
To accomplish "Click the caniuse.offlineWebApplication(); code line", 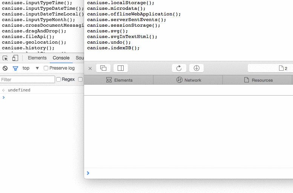I will coord(134,14).
